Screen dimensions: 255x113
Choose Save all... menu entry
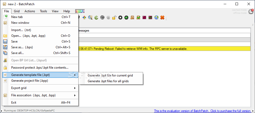click(x=40, y=53)
